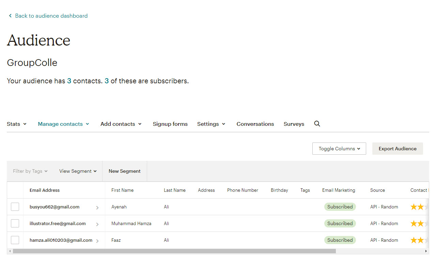The image size is (436, 272).
Task: Expand the View Segment dropdown
Action: [x=78, y=171]
